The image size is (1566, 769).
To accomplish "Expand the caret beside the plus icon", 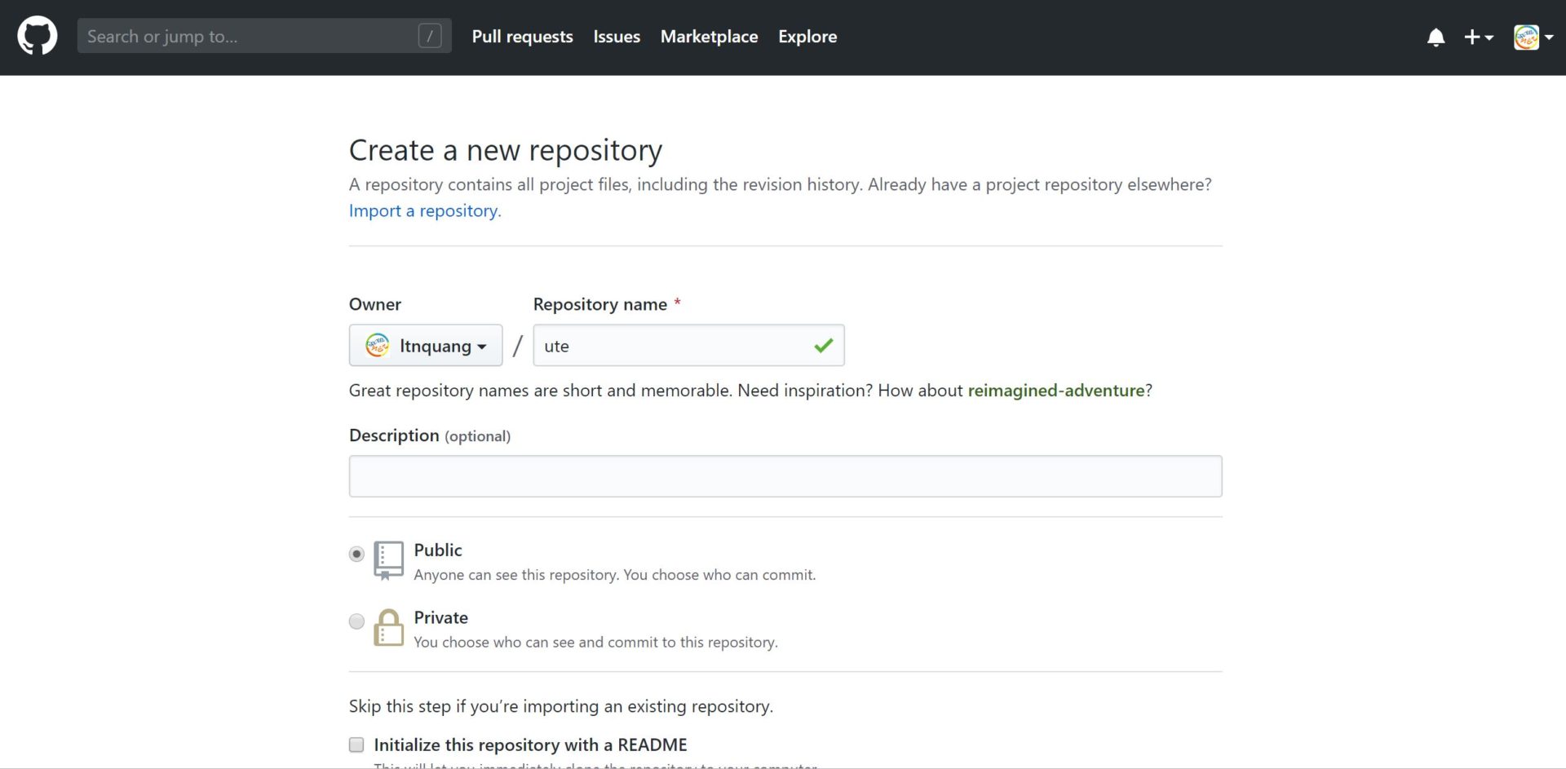I will [x=1489, y=38].
